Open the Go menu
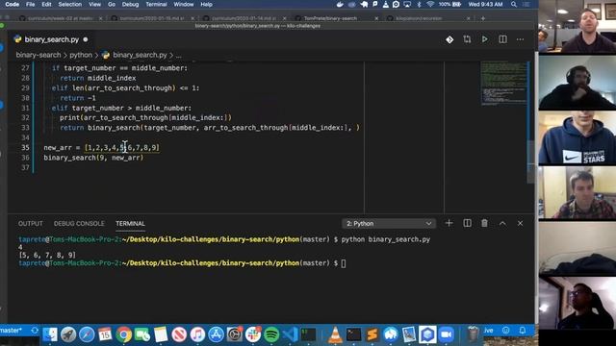 [x=112, y=4]
